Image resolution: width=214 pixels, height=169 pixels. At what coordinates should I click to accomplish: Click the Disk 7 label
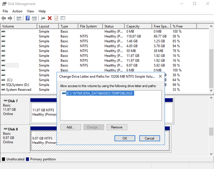tap(13, 101)
